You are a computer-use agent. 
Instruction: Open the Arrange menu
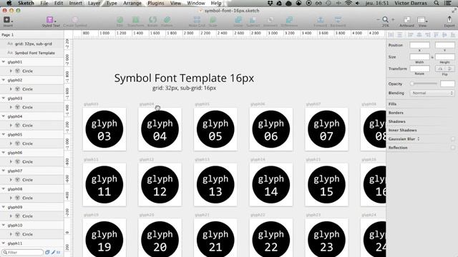click(x=132, y=3)
